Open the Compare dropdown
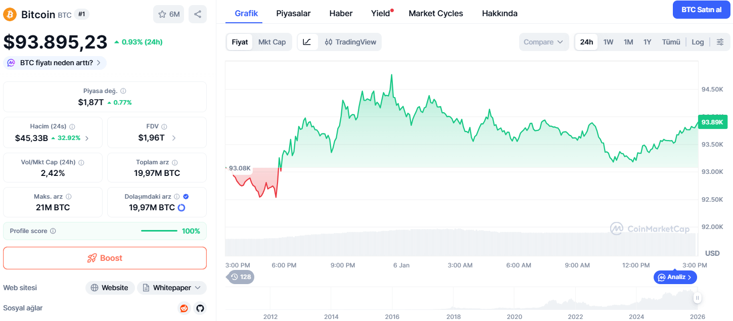Image resolution: width=733 pixels, height=321 pixels. pos(544,42)
